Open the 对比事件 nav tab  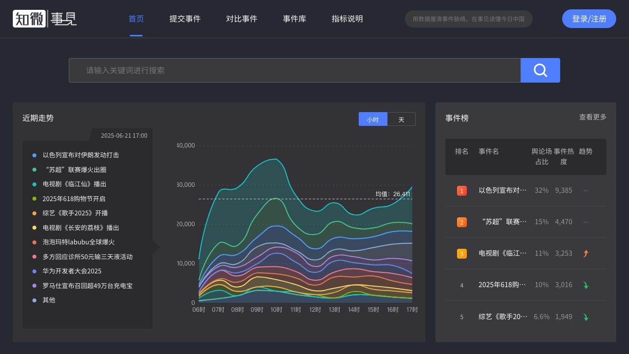coord(241,19)
